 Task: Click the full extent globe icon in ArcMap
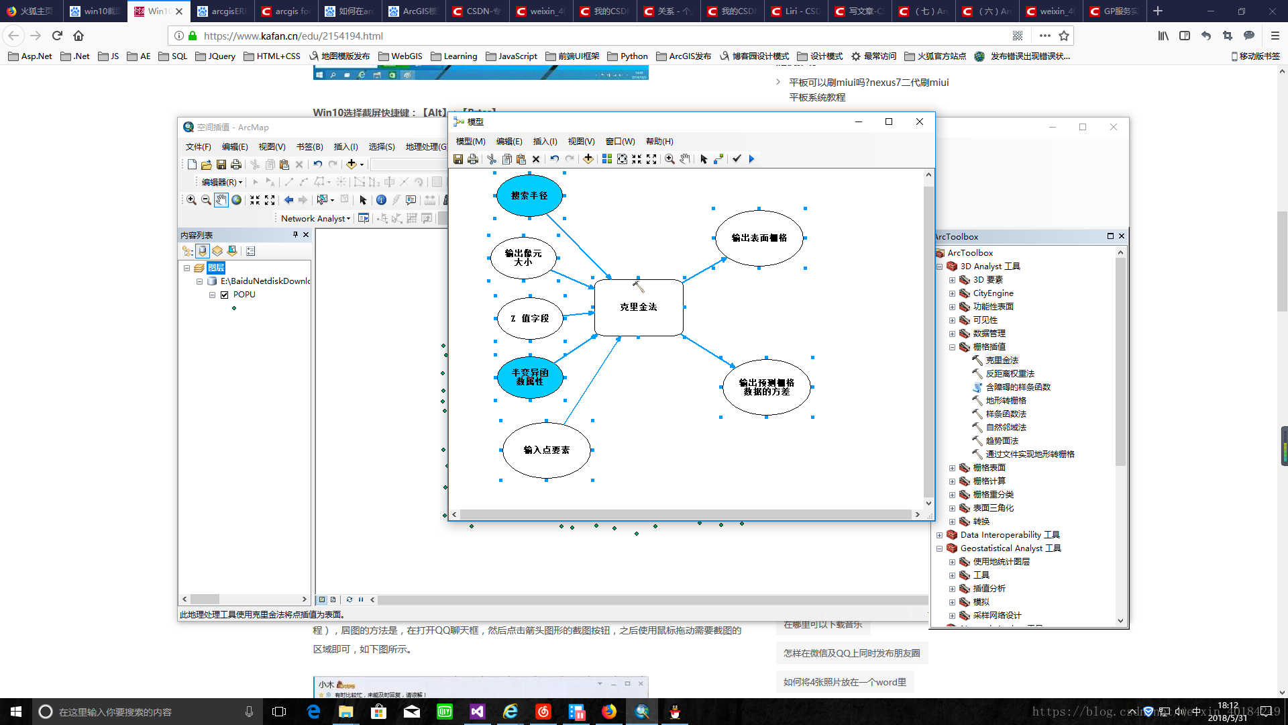[236, 200]
